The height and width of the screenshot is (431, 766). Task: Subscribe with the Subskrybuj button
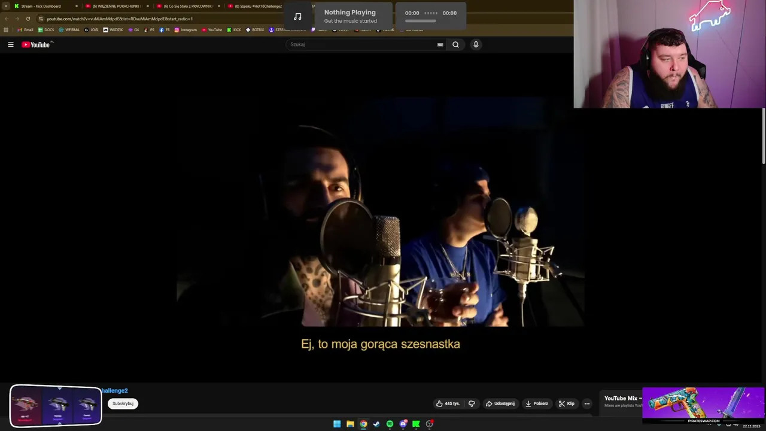(123, 403)
